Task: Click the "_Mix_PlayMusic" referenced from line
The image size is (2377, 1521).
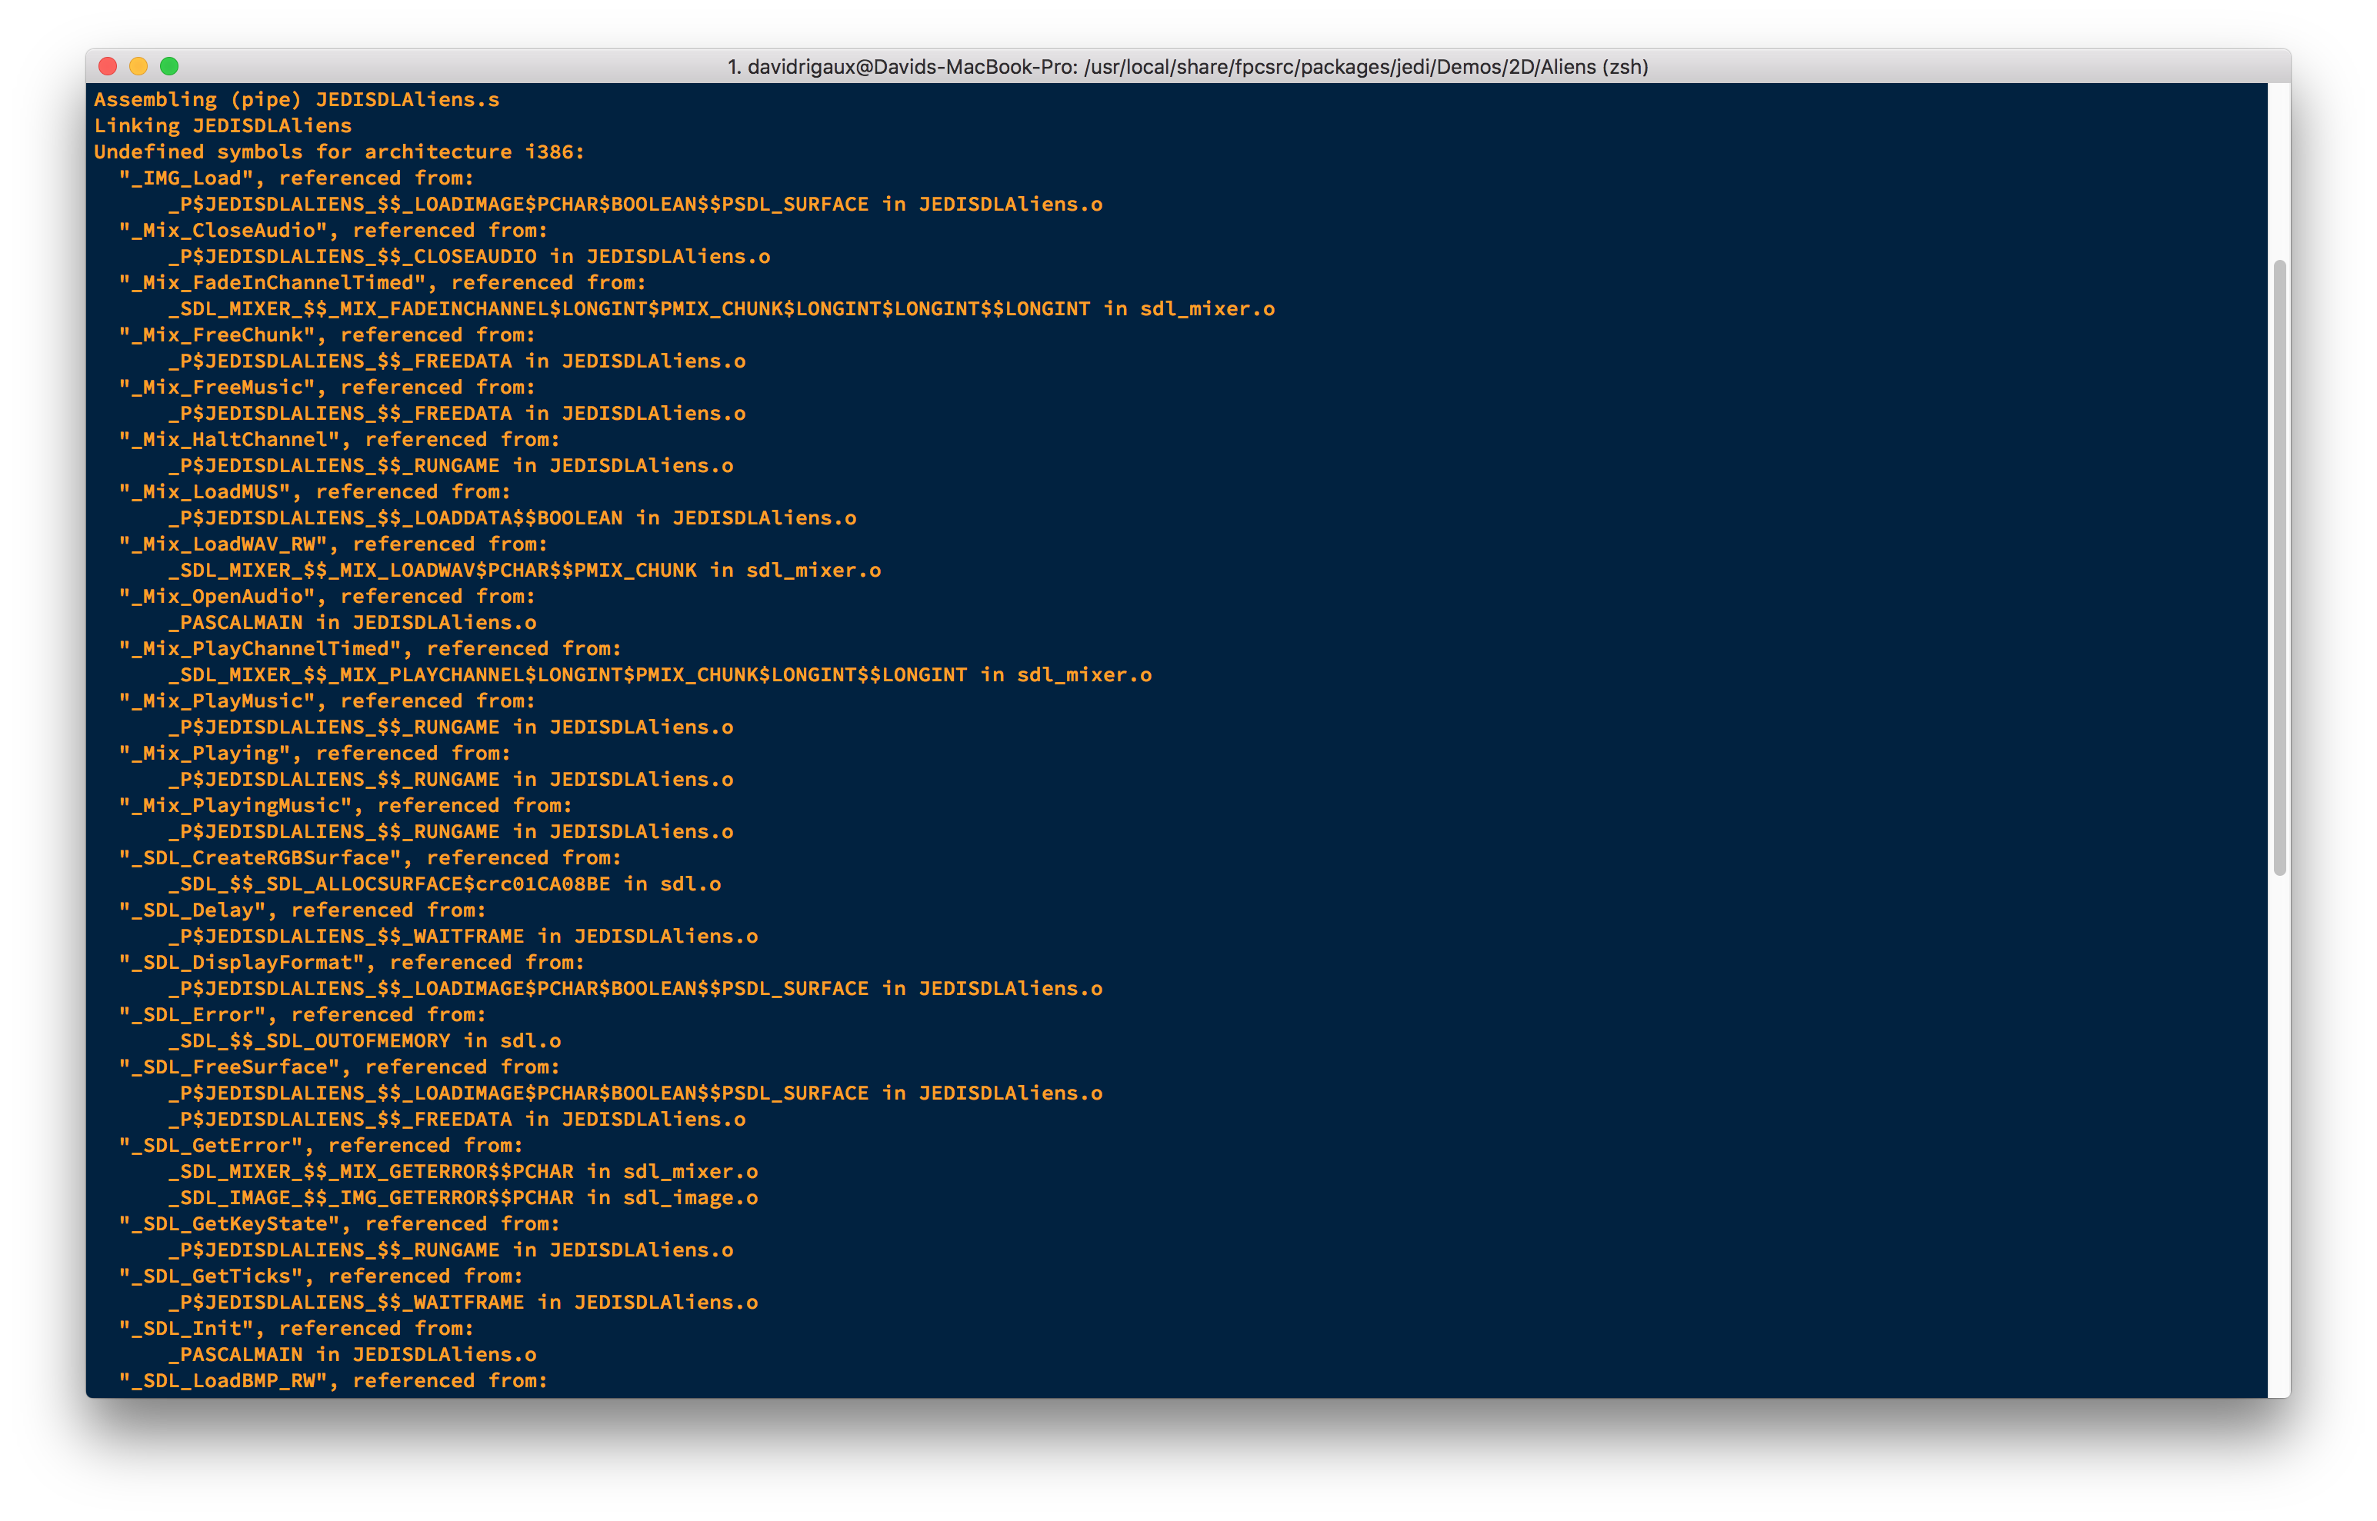Action: click(327, 701)
